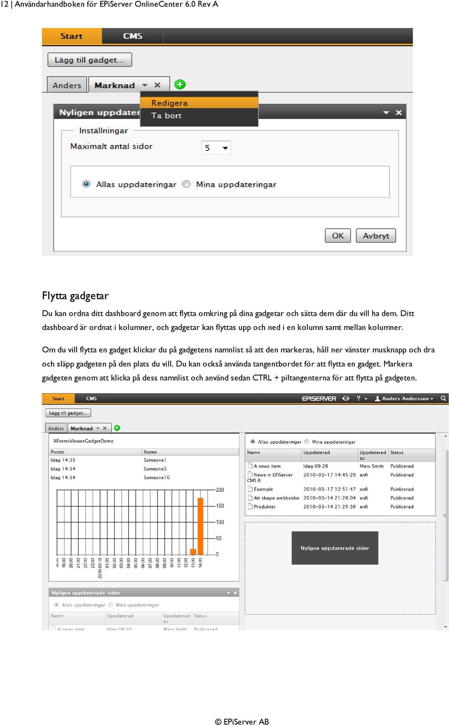Image resolution: width=449 pixels, height=725 pixels.
Task: Click page icon beside Example
Action: [250, 489]
